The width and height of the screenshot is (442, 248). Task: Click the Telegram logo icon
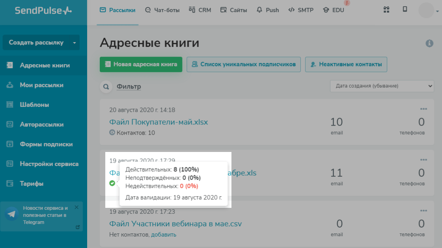point(11,215)
